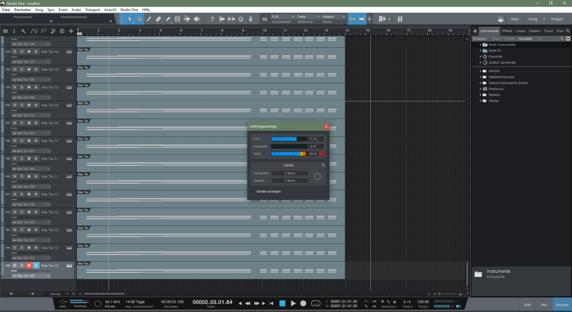Image resolution: width=572 pixels, height=312 pixels.
Task: Open the Adaptiv Raster dropdown
Action: click(333, 17)
